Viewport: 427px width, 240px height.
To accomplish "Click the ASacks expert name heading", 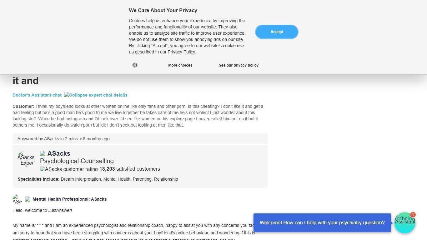I will 59,153.
